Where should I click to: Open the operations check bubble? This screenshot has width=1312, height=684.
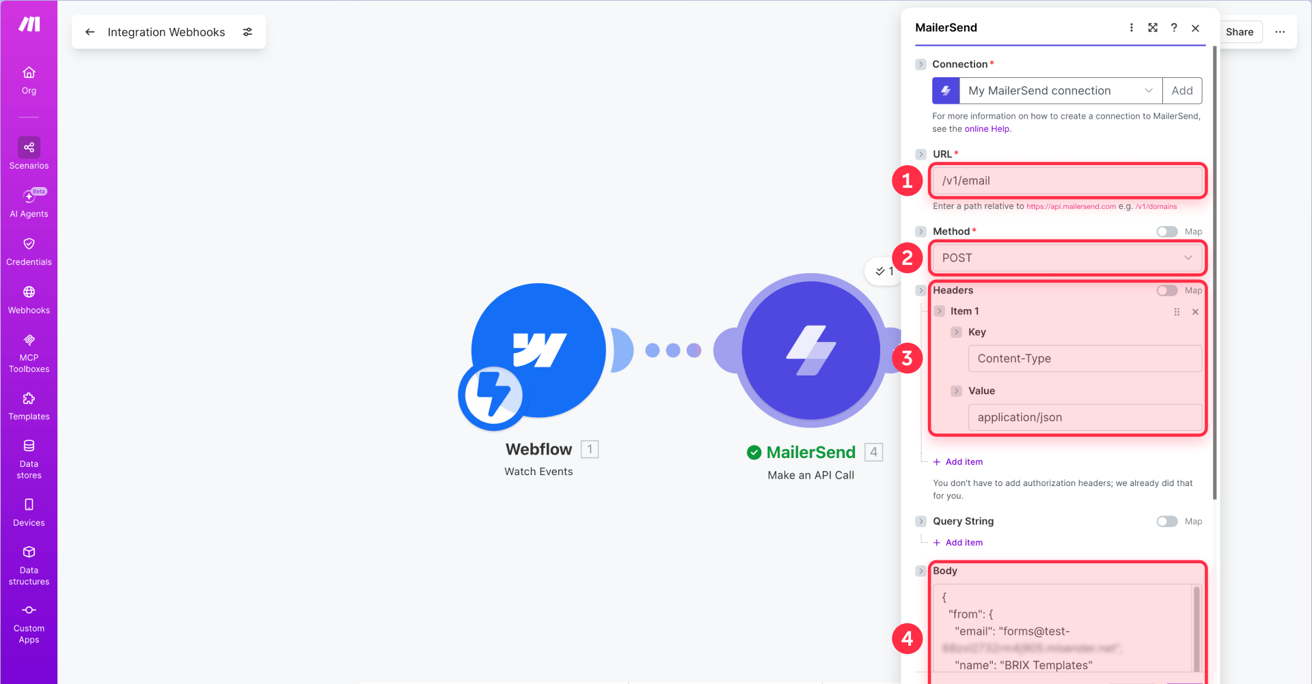tap(884, 271)
